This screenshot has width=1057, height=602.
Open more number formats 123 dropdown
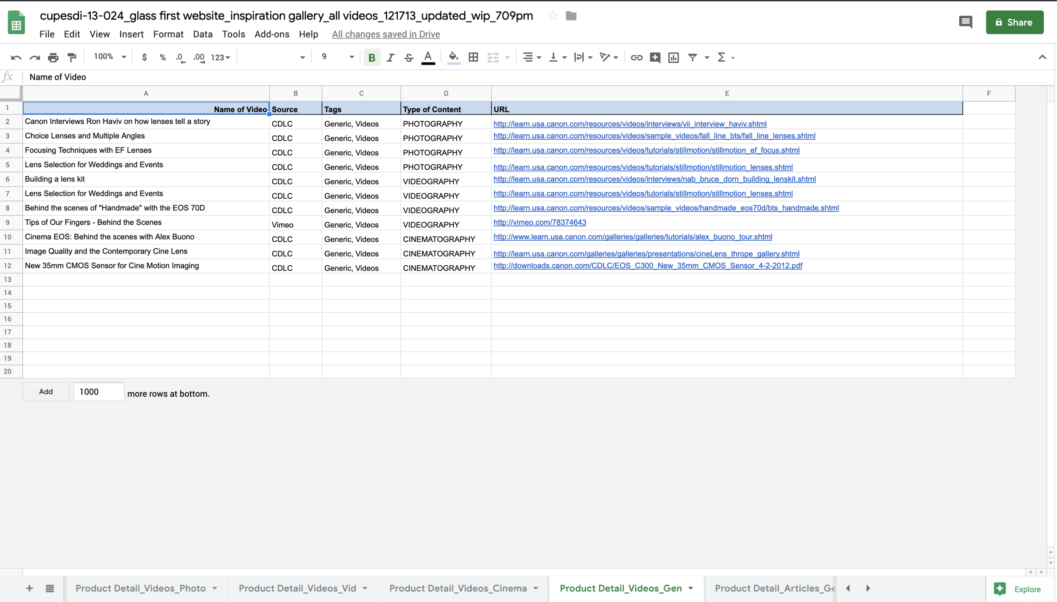coord(220,57)
